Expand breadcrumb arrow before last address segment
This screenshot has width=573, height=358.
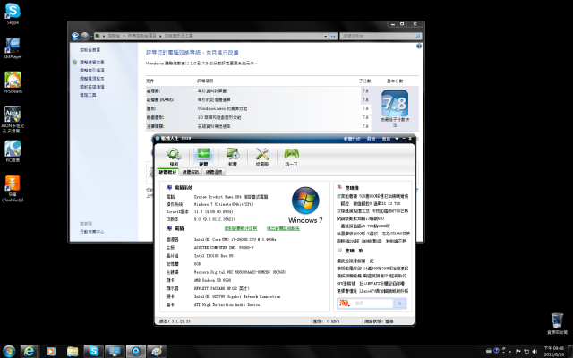(160, 36)
